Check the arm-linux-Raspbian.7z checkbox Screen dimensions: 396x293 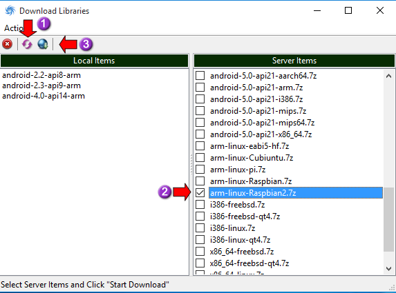(200, 181)
